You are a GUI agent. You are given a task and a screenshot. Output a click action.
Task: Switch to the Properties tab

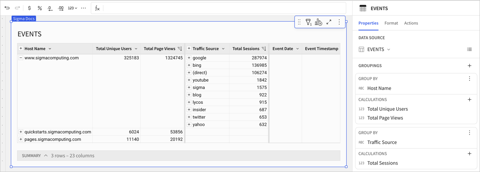coord(368,23)
